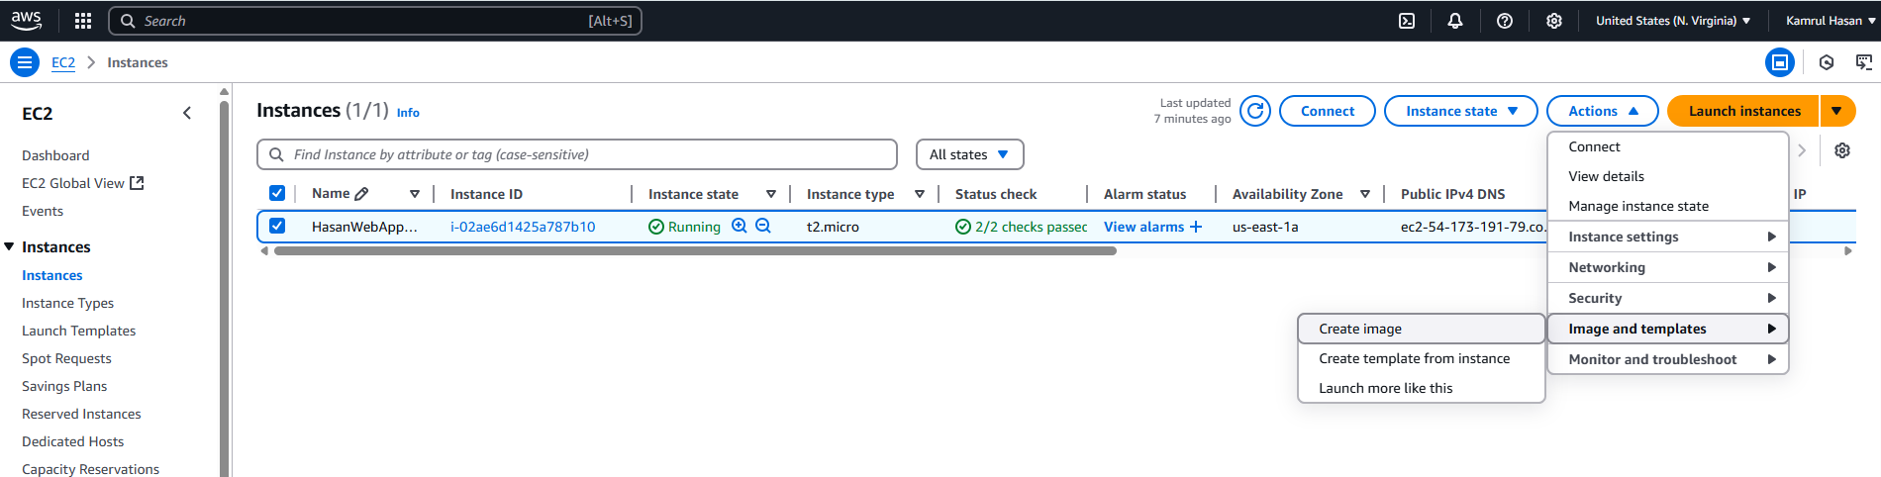Toggle the blue hamburger navigation menu

pos(25,62)
